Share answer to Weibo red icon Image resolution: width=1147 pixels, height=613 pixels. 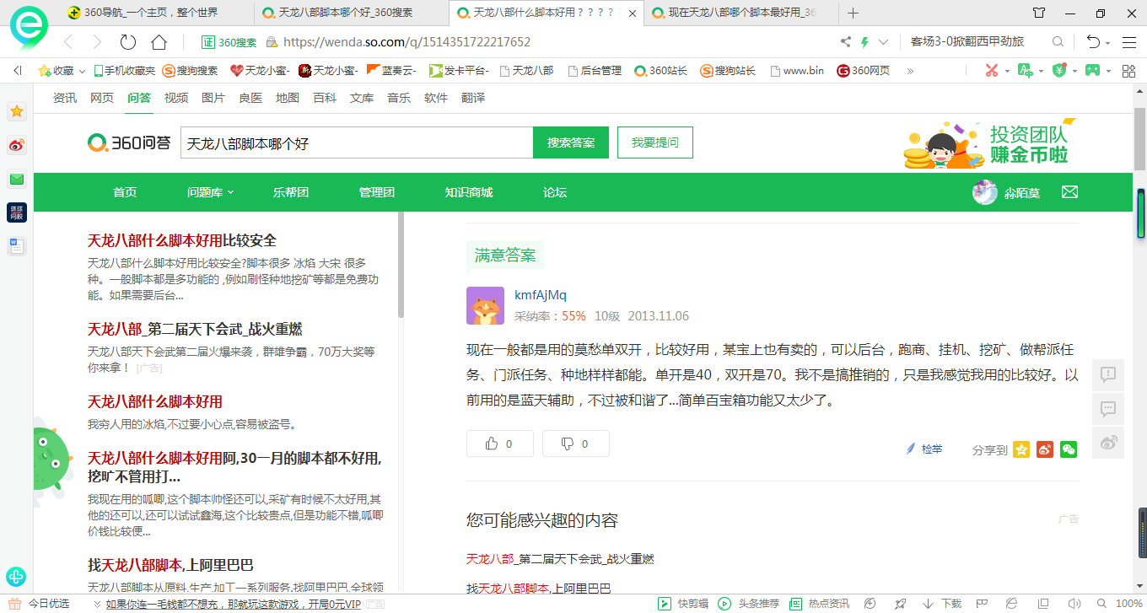point(1045,449)
